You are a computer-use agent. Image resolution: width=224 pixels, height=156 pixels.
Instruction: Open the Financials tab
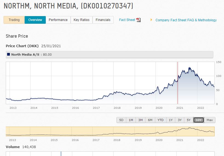tap(103, 20)
